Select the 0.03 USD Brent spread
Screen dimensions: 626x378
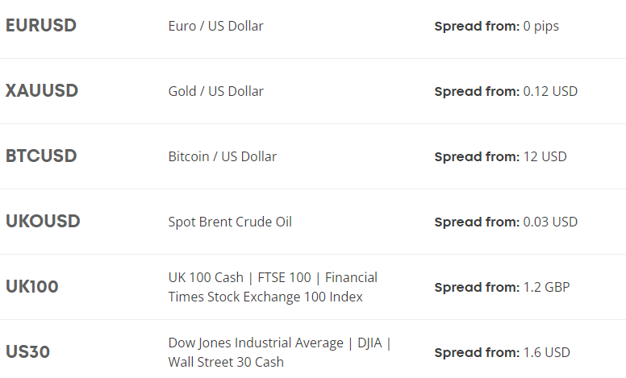[550, 222]
